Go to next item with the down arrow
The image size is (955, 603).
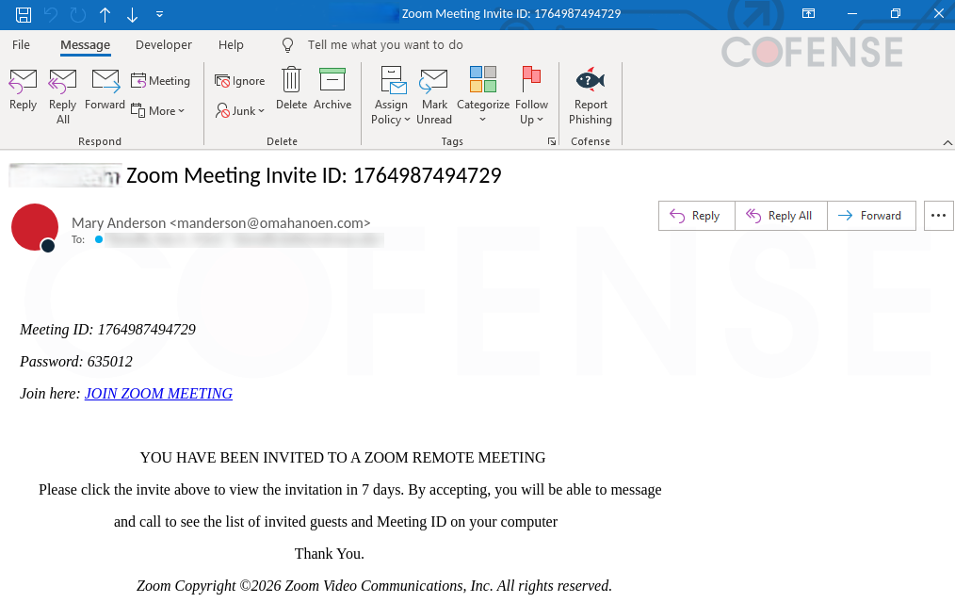[x=132, y=14]
